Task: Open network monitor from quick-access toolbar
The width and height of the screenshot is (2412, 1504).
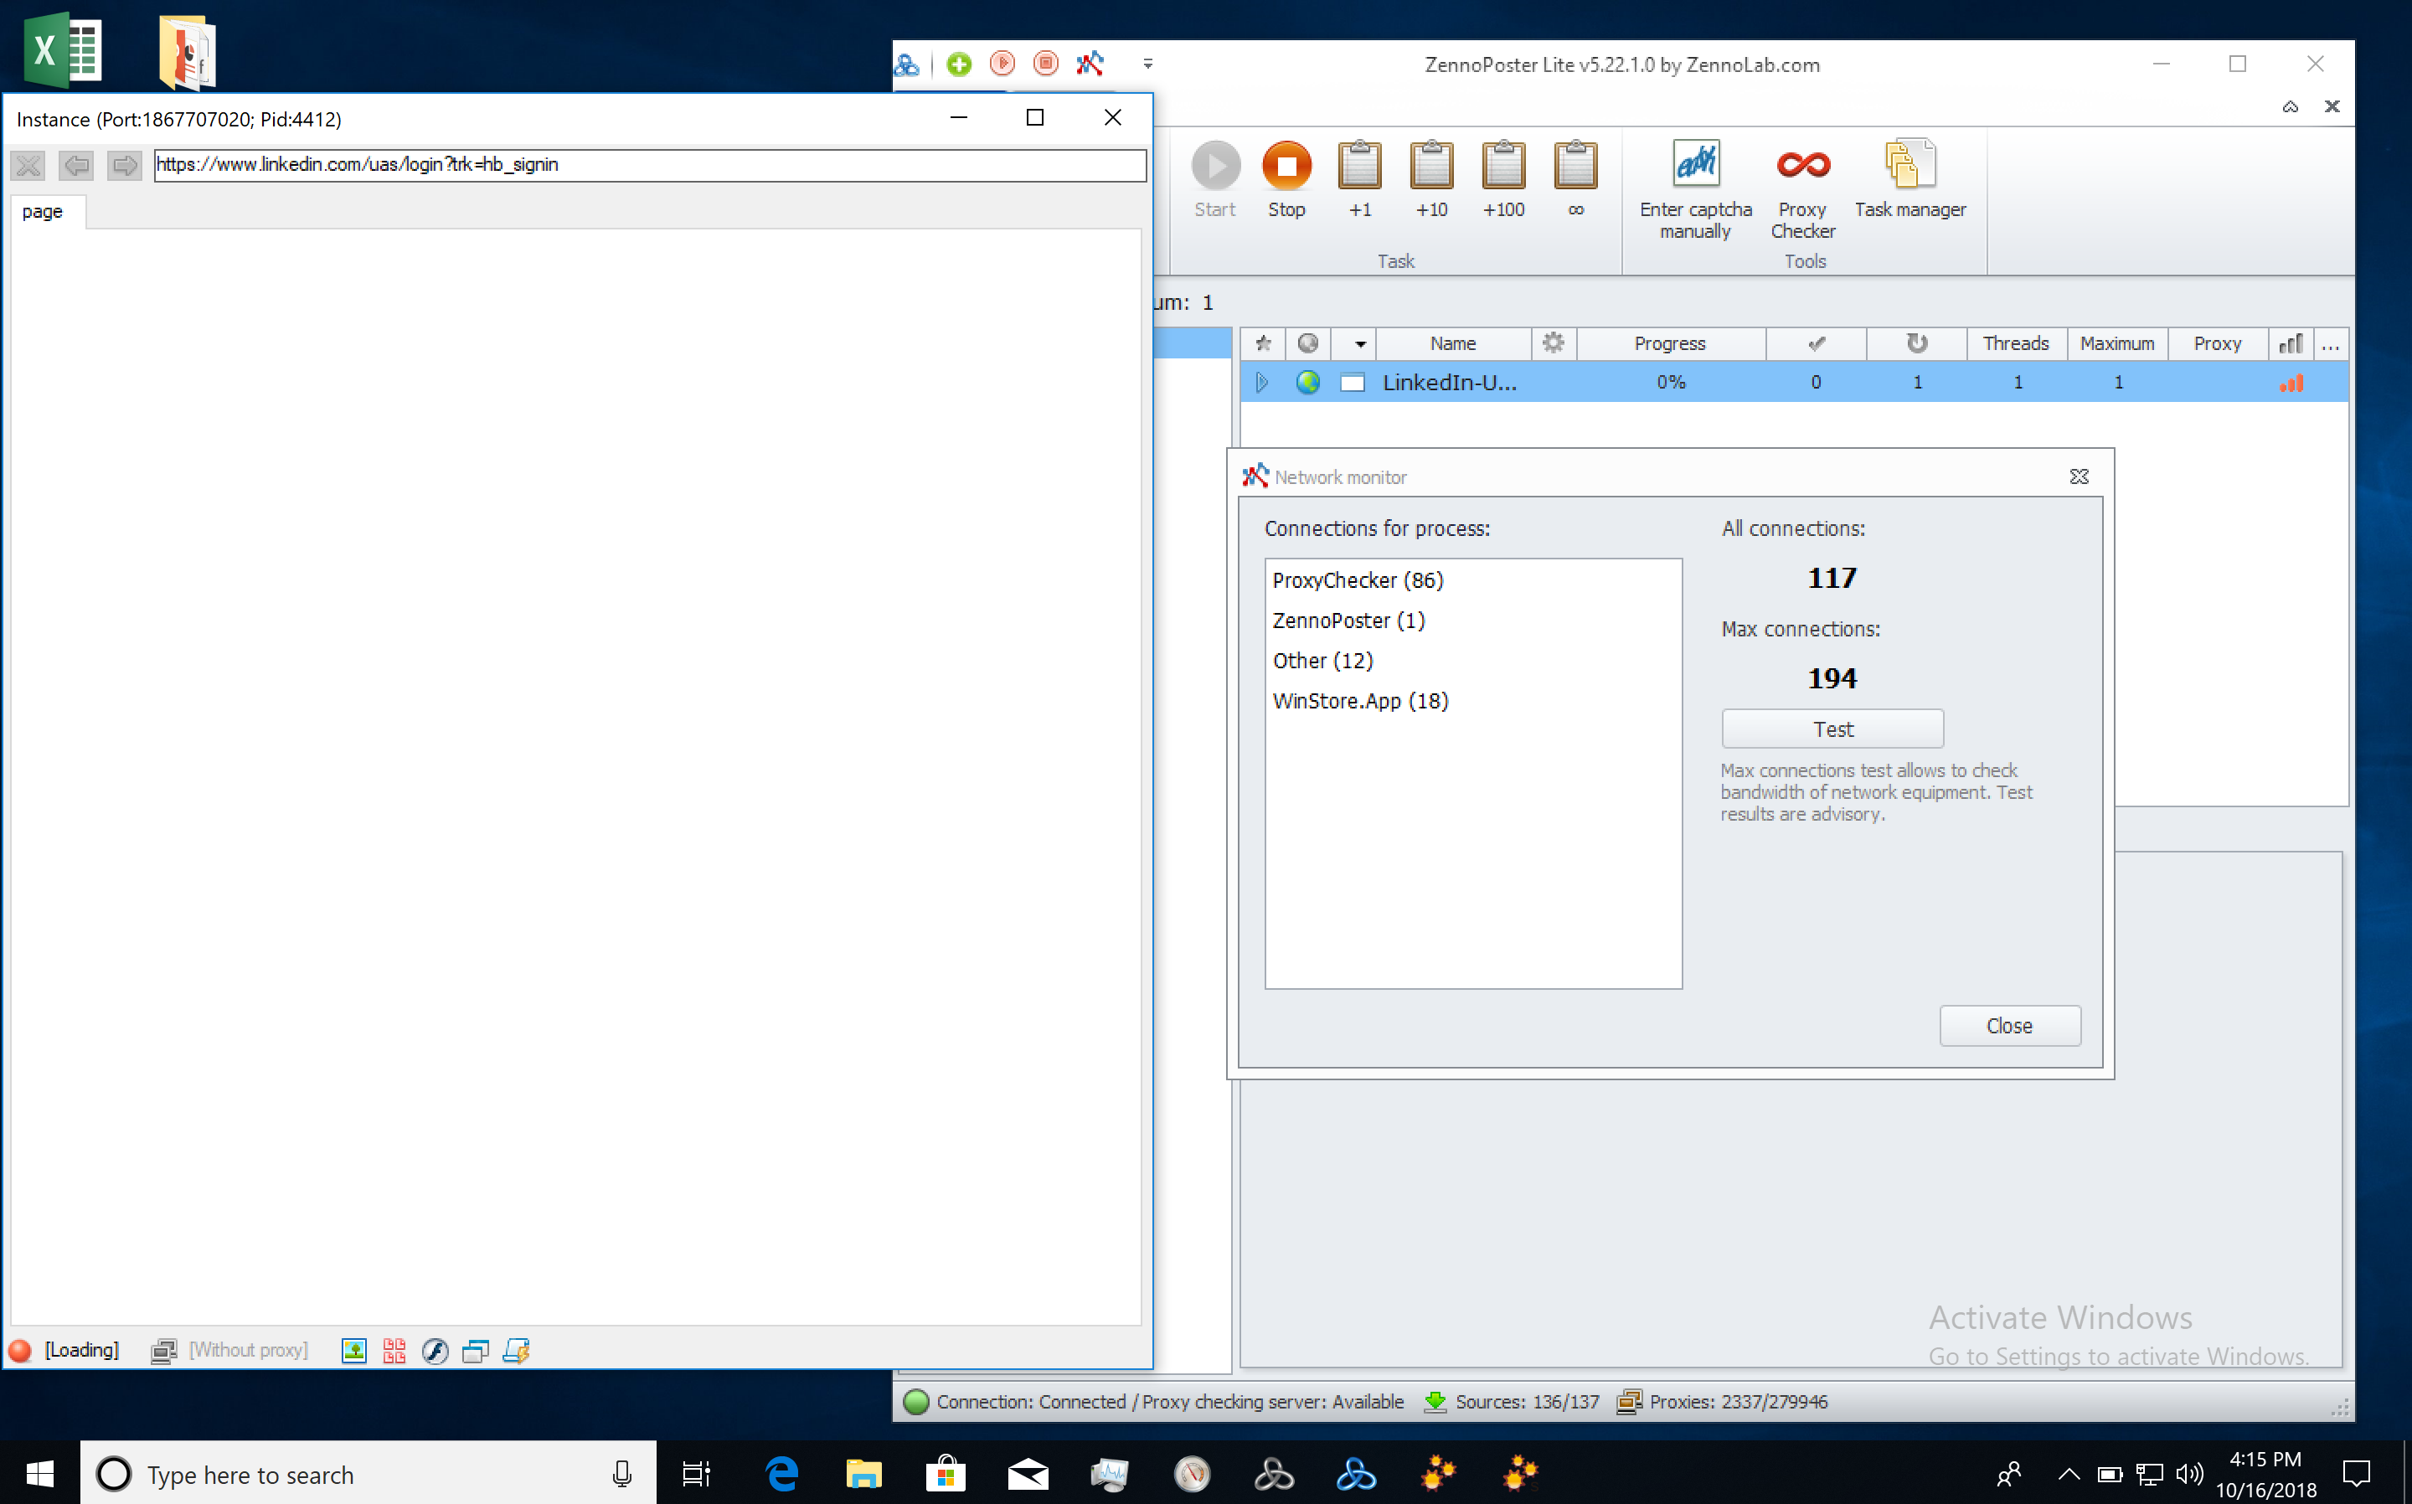Action: point(1090,64)
